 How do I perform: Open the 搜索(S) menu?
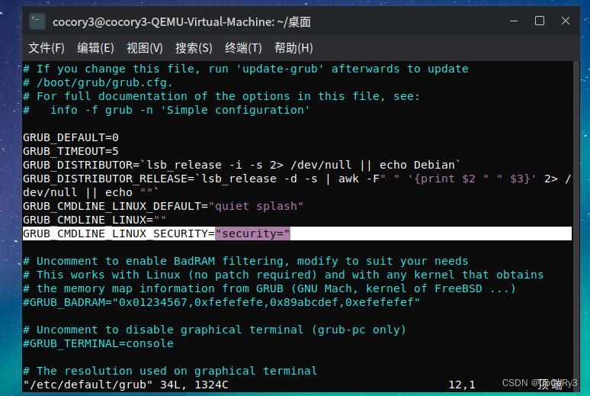click(194, 48)
